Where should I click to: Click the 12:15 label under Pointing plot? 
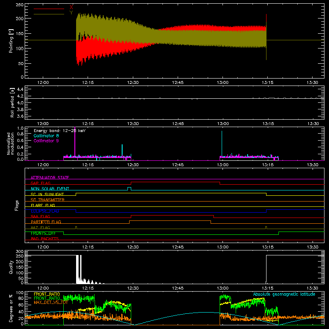(x=88, y=83)
